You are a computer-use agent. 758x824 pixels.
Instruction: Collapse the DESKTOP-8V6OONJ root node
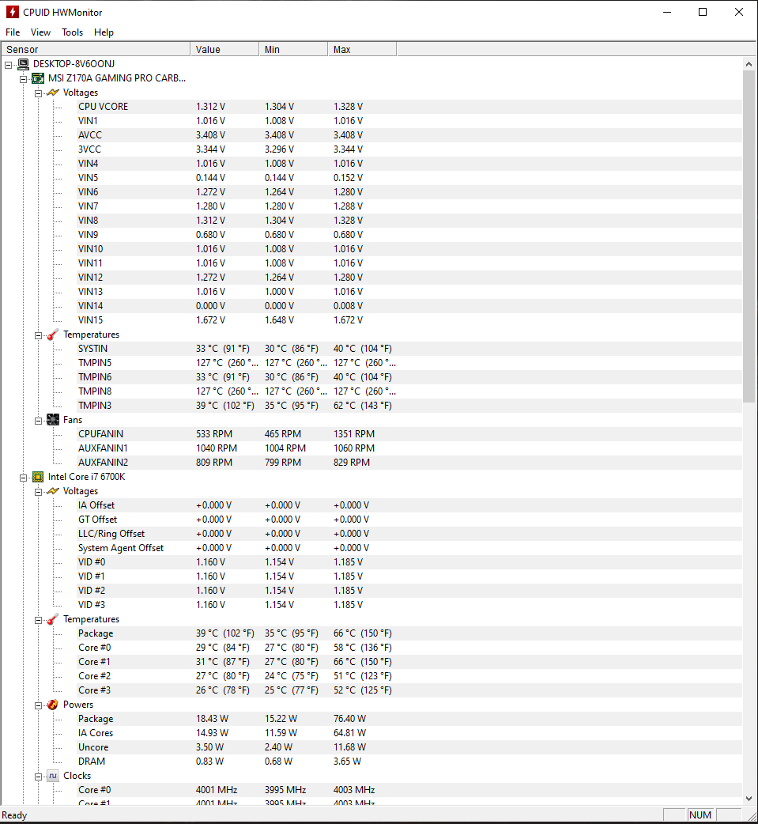coord(9,65)
